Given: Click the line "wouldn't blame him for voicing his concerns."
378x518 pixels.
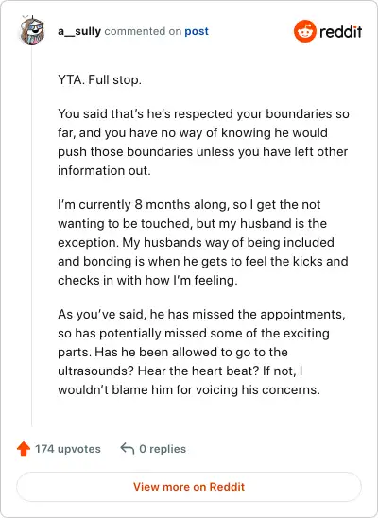Looking at the screenshot, I should point(189,389).
